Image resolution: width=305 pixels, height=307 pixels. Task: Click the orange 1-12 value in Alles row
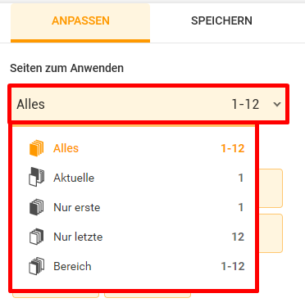[x=233, y=148]
